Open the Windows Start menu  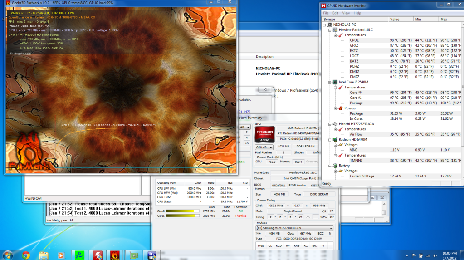click(x=7, y=255)
